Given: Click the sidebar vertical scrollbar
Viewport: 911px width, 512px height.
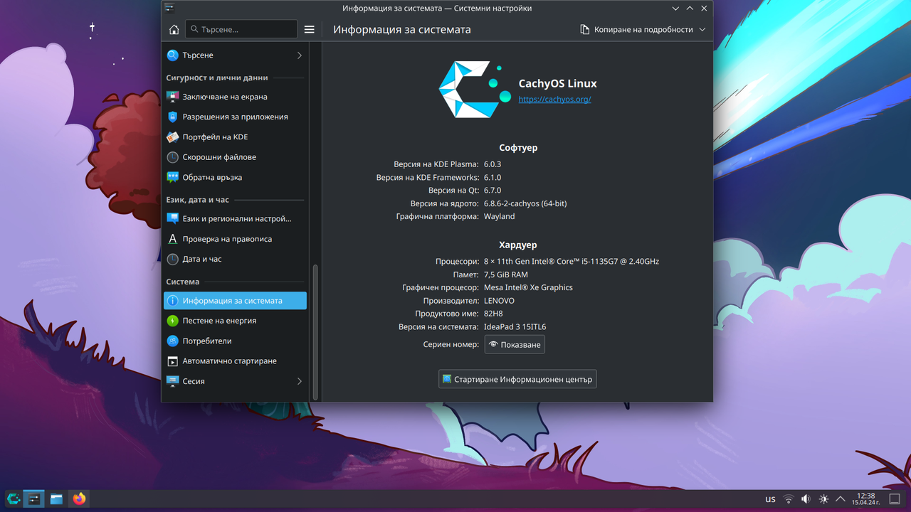Looking at the screenshot, I should tap(315, 331).
